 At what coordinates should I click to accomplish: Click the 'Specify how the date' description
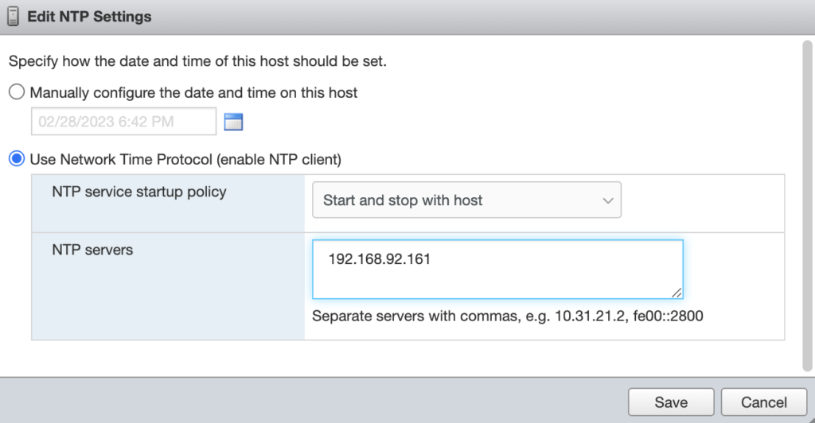pyautogui.click(x=197, y=61)
